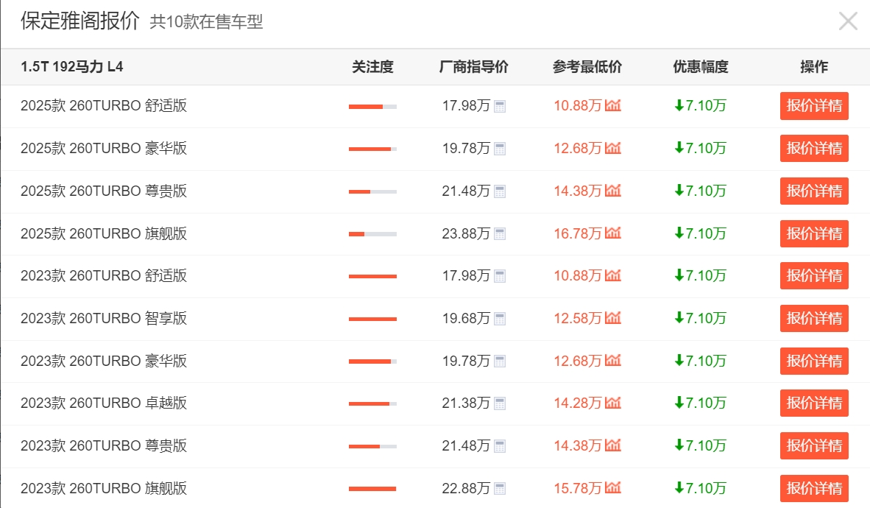Open 2023款 260TURBO 尊贵版 model name
This screenshot has height=508, width=870.
pos(104,446)
